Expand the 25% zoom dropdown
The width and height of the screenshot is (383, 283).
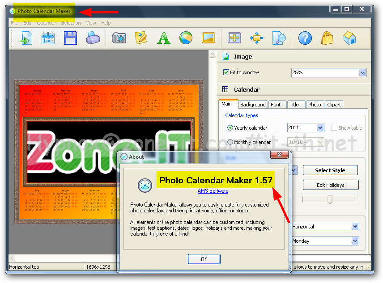[x=362, y=72]
